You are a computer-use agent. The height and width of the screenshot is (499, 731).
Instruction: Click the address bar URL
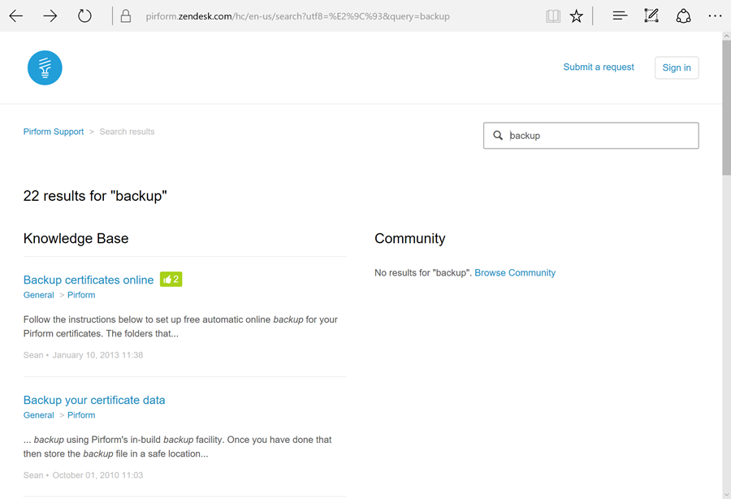pyautogui.click(x=297, y=16)
